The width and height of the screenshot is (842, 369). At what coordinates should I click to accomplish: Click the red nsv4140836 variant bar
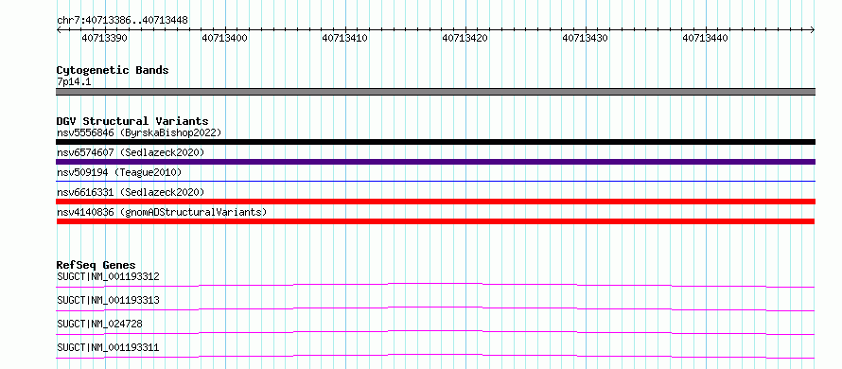(x=435, y=221)
